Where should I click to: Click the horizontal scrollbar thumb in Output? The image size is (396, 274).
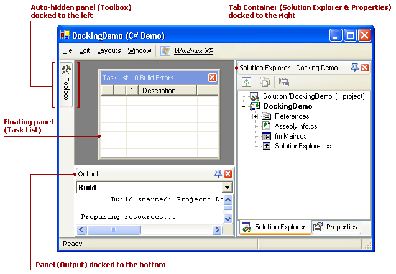[x=114, y=230]
